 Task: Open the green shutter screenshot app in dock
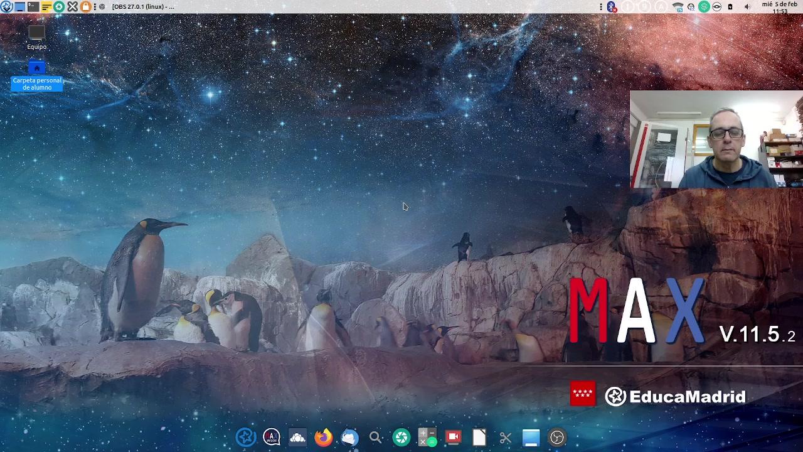pos(401,437)
